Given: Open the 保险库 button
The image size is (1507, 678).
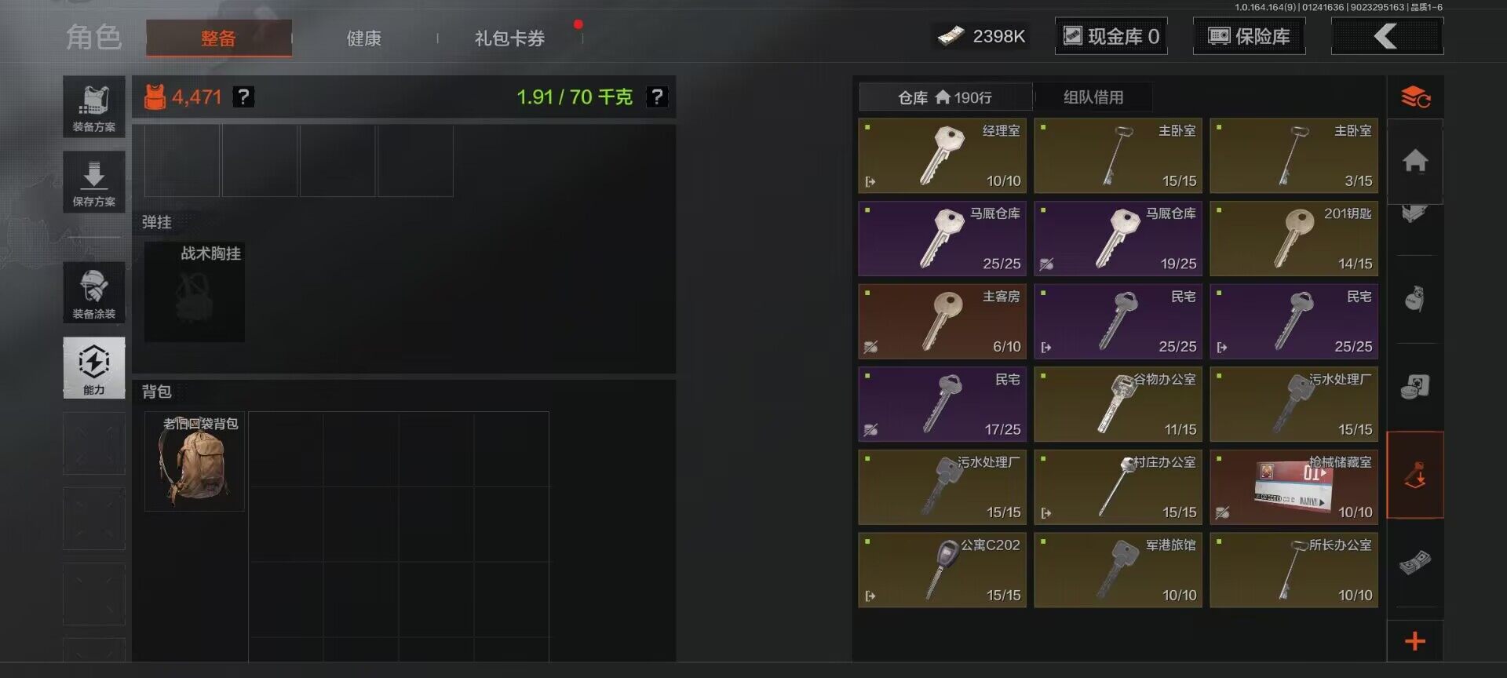Looking at the screenshot, I should (1249, 36).
